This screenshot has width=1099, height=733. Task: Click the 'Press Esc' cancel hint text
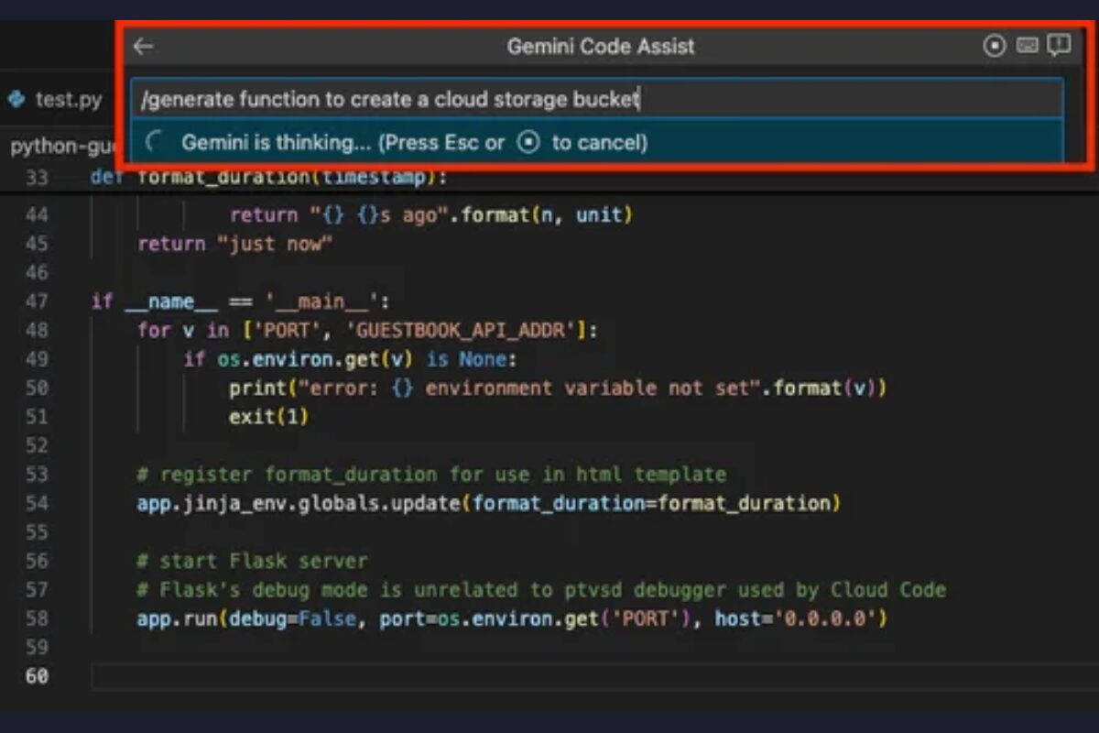[x=440, y=143]
